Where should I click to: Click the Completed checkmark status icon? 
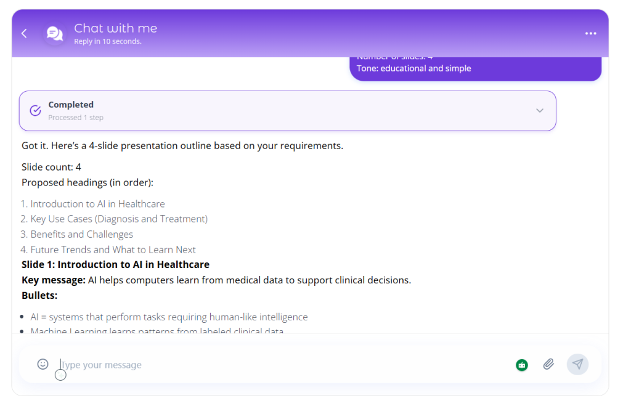click(x=36, y=110)
